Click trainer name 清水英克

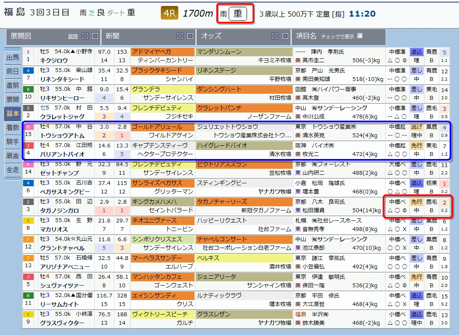[x=314, y=135]
